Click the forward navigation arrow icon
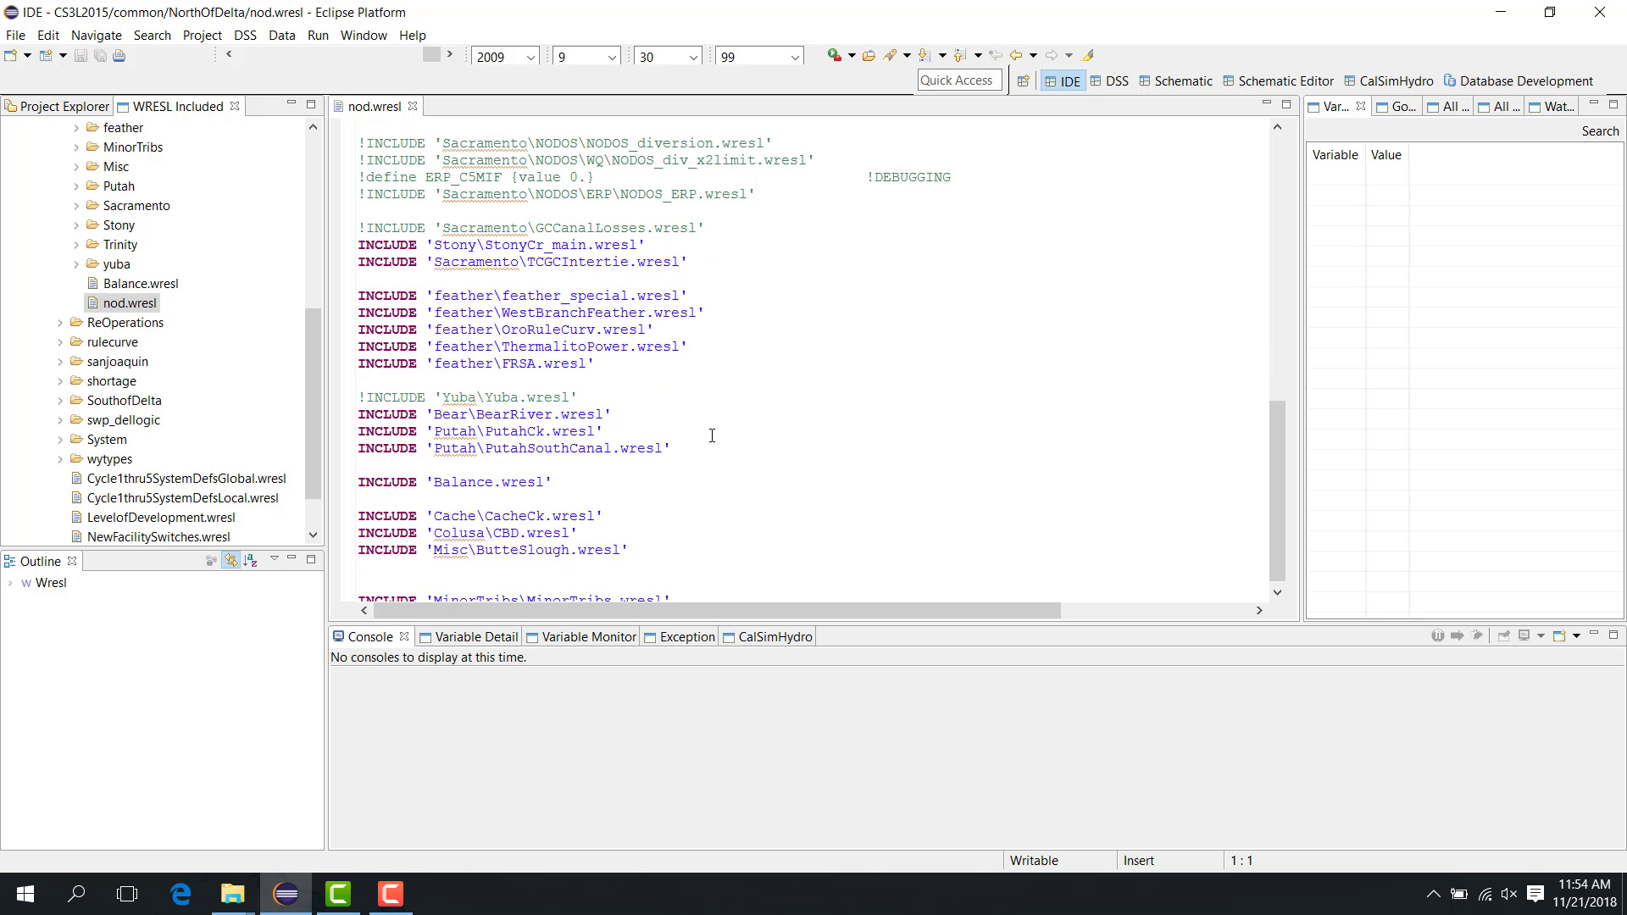Viewport: 1627px width, 915px height. tap(1052, 56)
